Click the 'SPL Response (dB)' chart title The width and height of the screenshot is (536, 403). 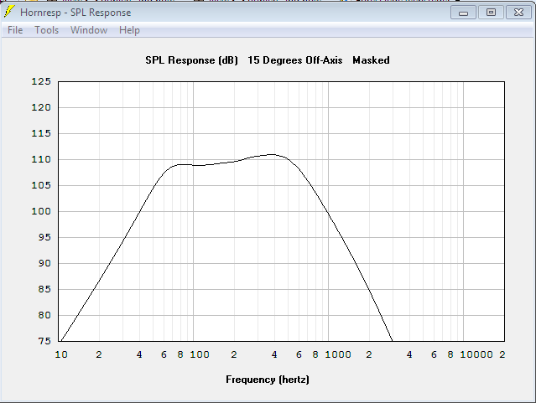click(191, 60)
